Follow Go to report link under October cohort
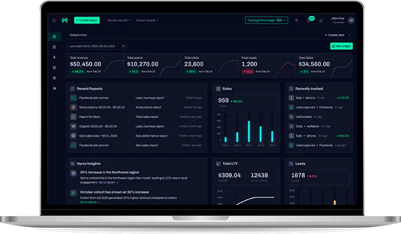 (90, 202)
